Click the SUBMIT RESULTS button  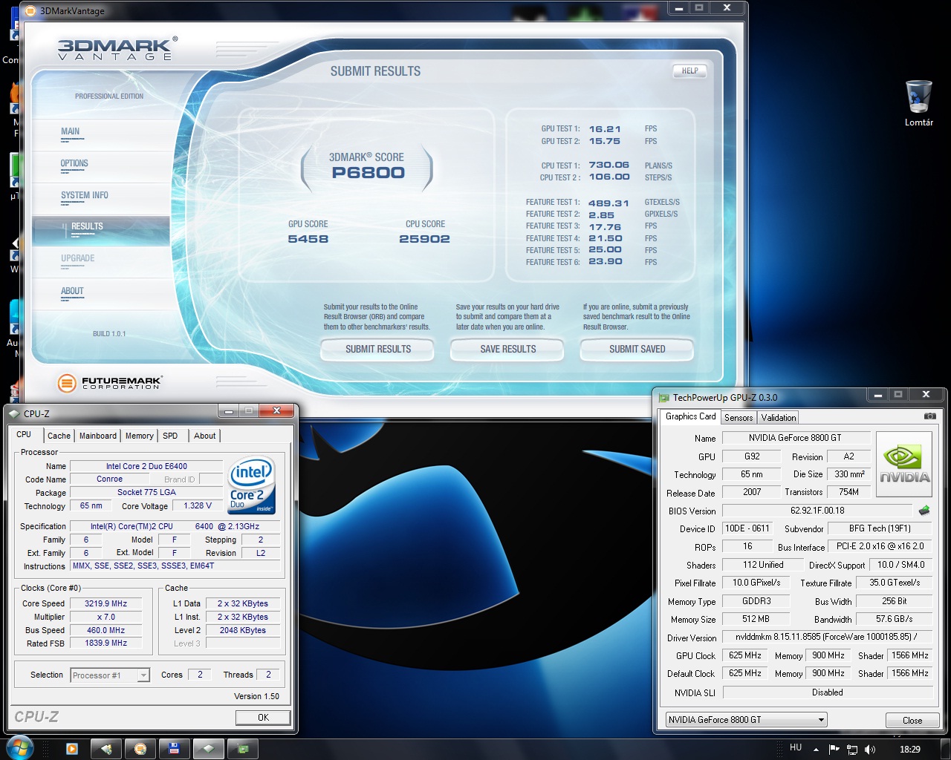(378, 349)
